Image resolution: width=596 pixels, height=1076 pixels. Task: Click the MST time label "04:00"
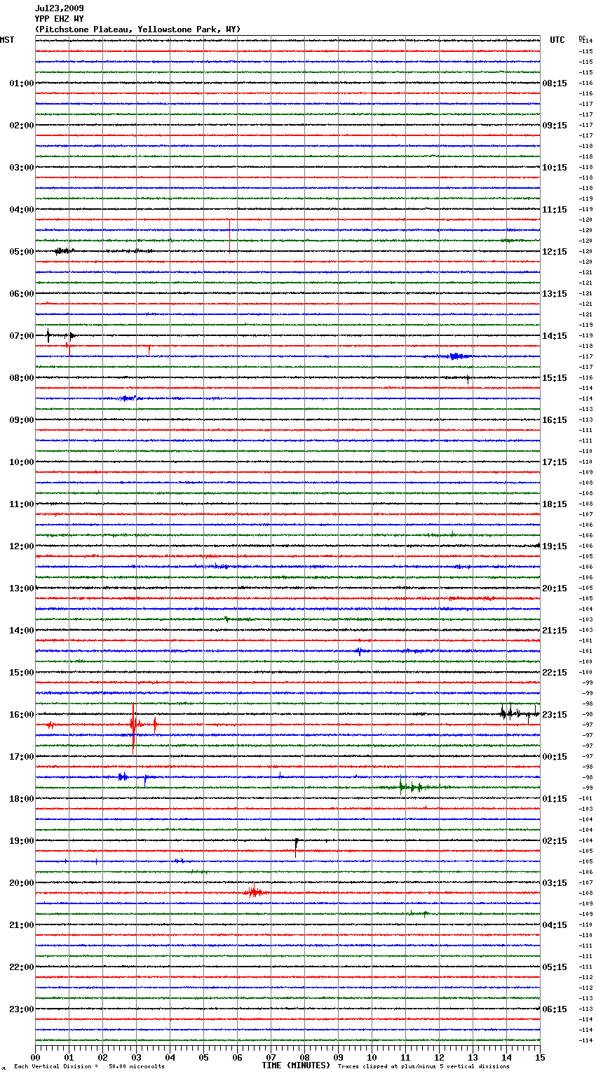22,210
